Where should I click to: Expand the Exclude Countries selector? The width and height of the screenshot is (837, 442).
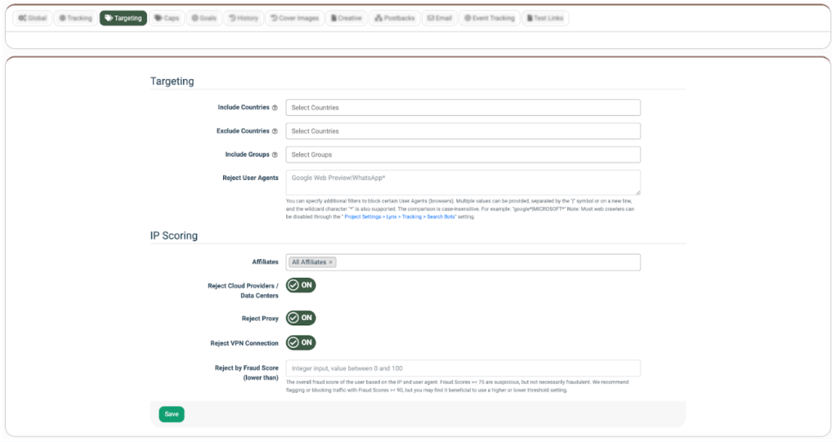tap(463, 131)
